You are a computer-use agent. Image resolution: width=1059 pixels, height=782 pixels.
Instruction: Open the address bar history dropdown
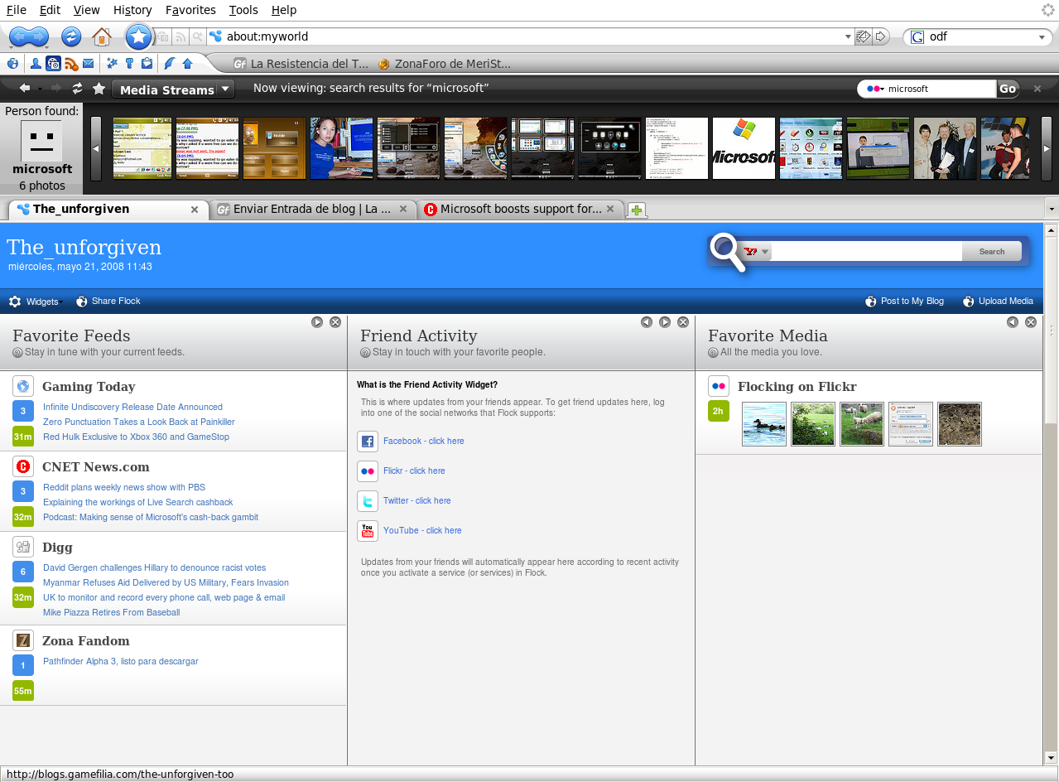pos(848,36)
